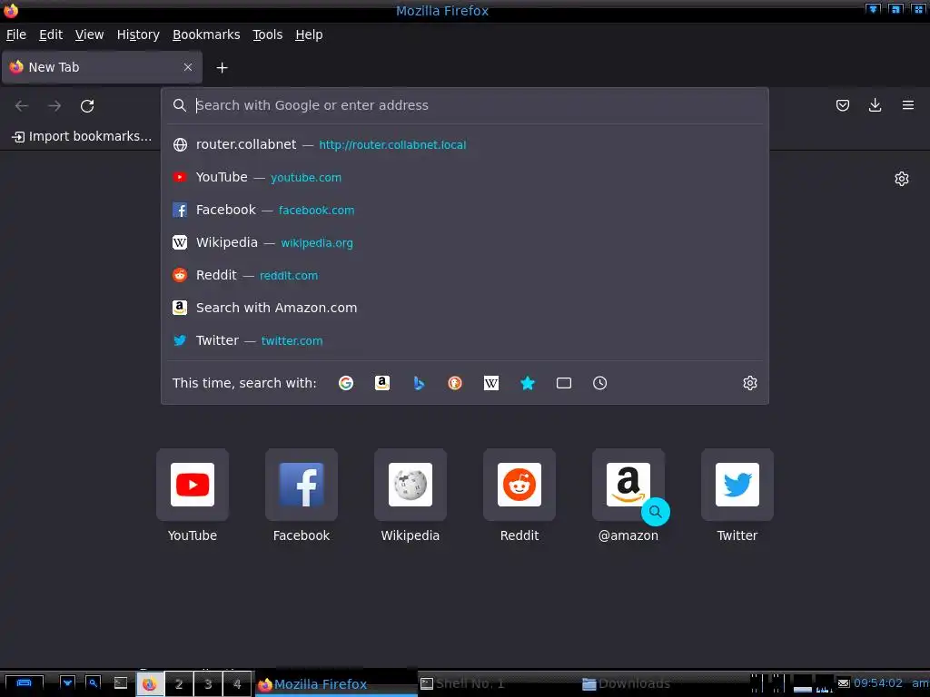This screenshot has width=930, height=697.
Task: Switch to workspace 4 in taskbar pager
Action: [x=237, y=684]
